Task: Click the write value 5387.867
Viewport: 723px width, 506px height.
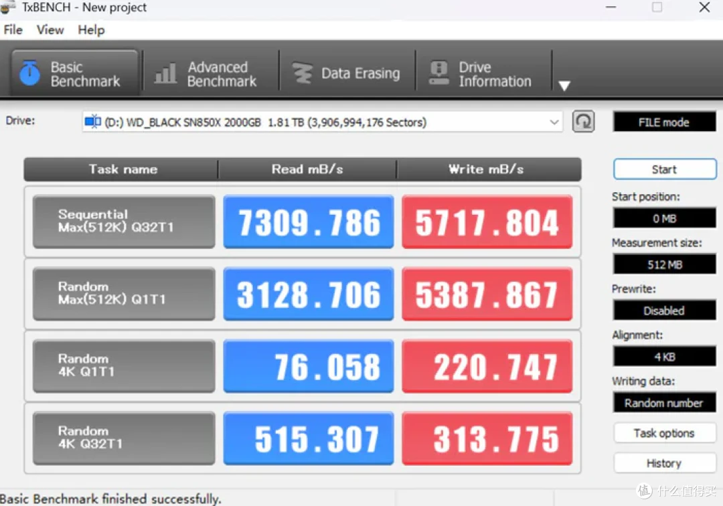Action: pyautogui.click(x=487, y=294)
